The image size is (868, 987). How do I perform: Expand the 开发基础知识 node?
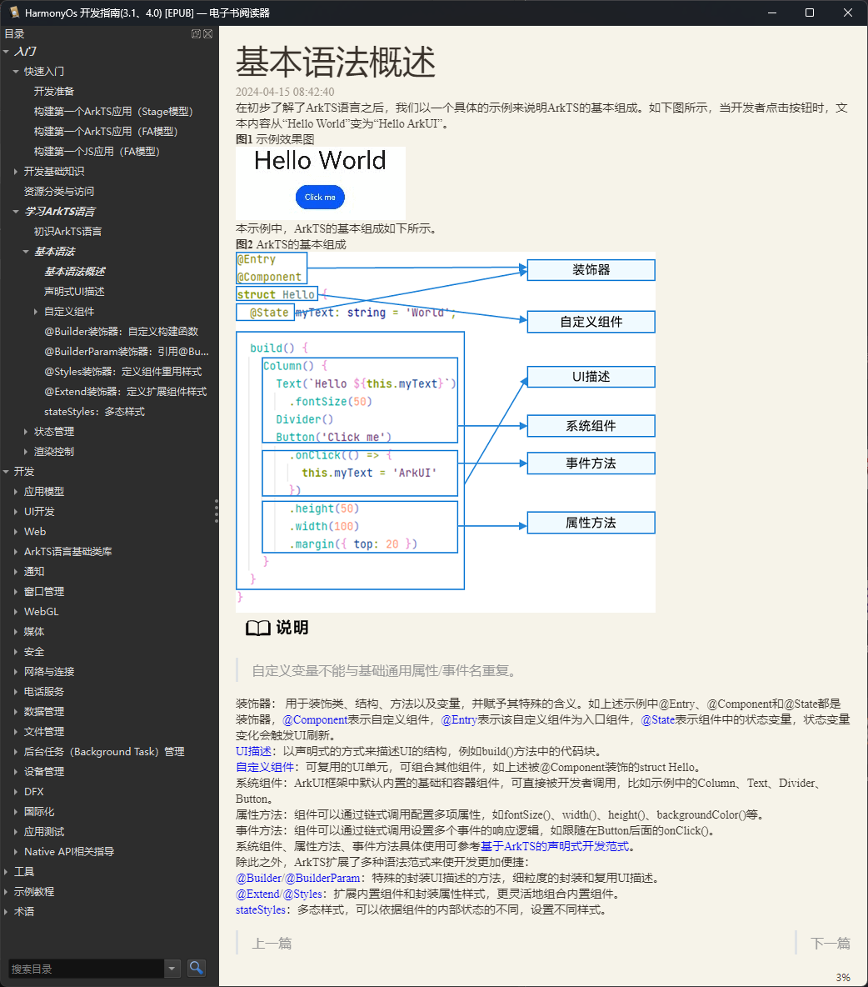[x=16, y=171]
